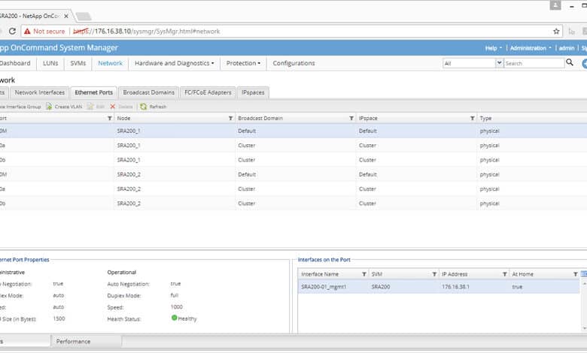Click Create VLAN button label
Viewport: 587px width, 353px height.
68,107
